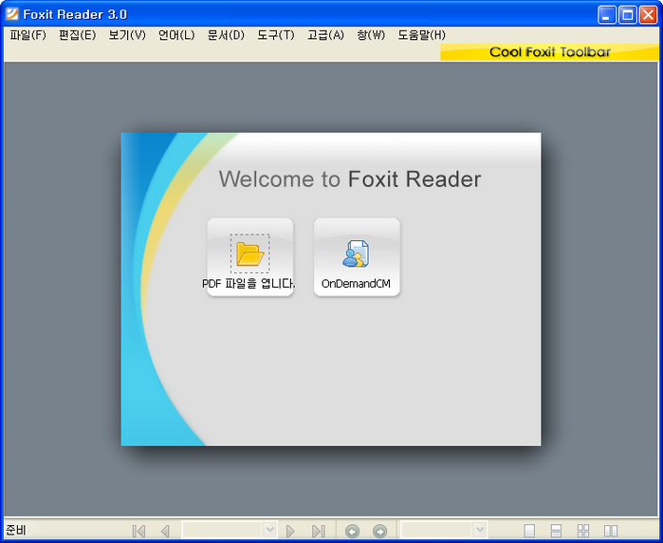Screen dimensions: 663x543
Task: Open the 언어(L) menu
Action: [176, 35]
